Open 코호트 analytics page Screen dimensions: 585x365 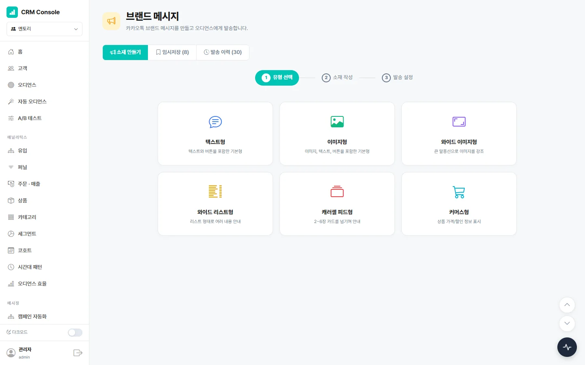click(x=45, y=251)
